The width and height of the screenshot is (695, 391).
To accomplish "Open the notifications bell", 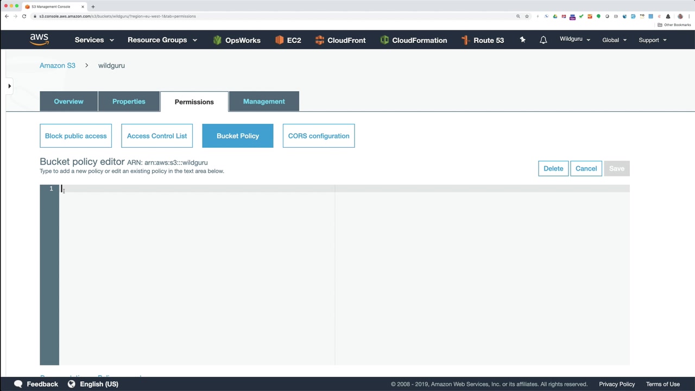I will pos(543,40).
